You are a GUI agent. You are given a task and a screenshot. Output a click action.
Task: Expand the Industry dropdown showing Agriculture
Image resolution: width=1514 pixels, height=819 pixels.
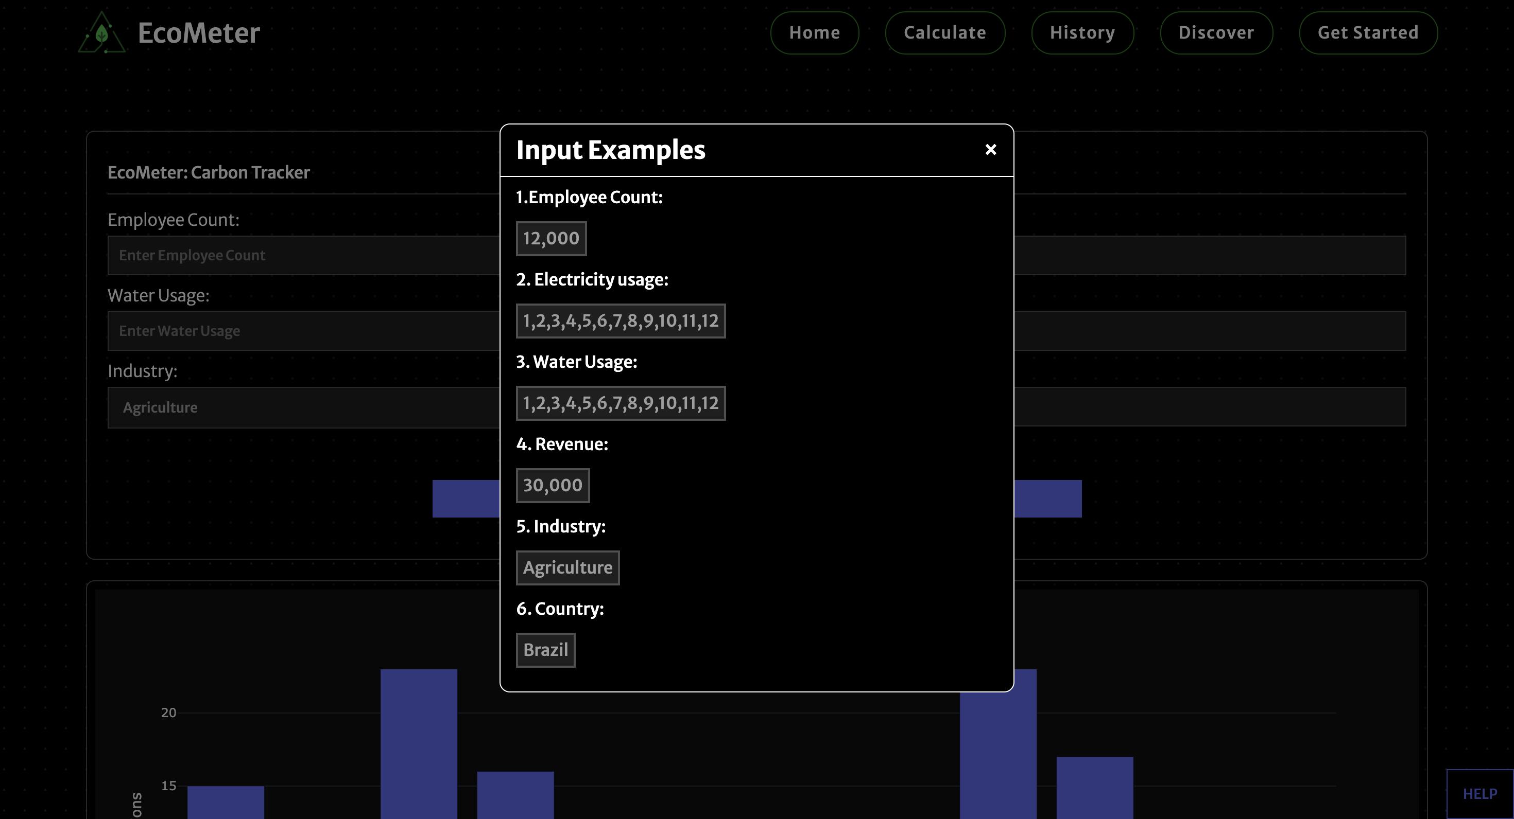coord(303,407)
